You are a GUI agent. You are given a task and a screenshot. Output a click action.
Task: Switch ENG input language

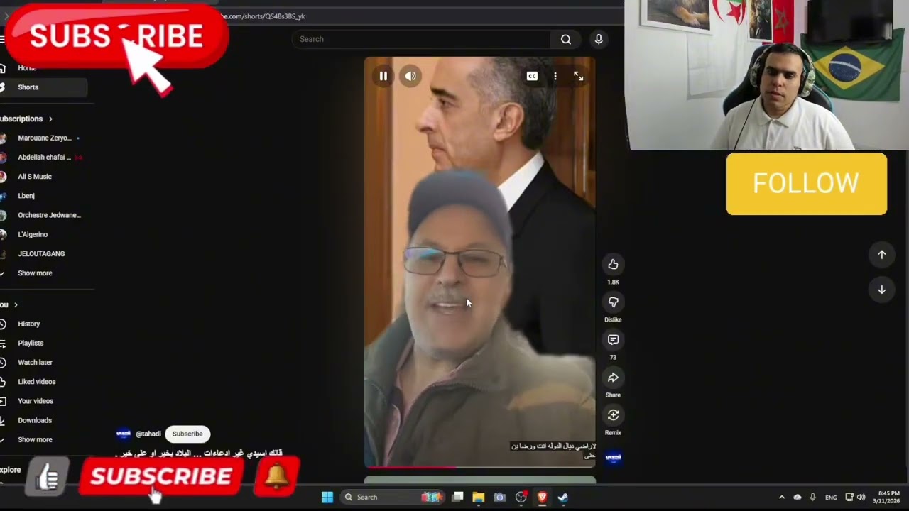(831, 498)
